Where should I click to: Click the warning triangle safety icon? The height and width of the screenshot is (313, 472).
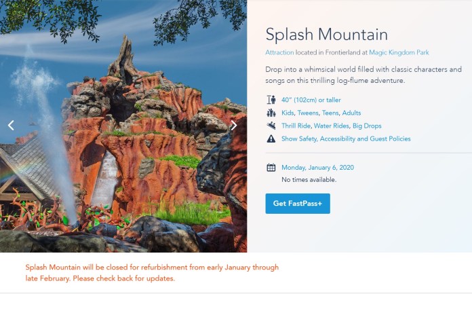271,139
